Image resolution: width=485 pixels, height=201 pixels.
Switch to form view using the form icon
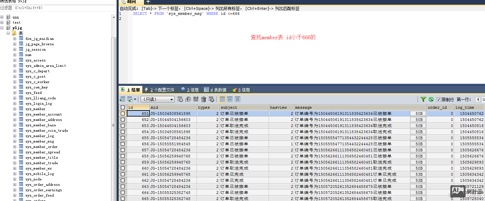(x=230, y=99)
